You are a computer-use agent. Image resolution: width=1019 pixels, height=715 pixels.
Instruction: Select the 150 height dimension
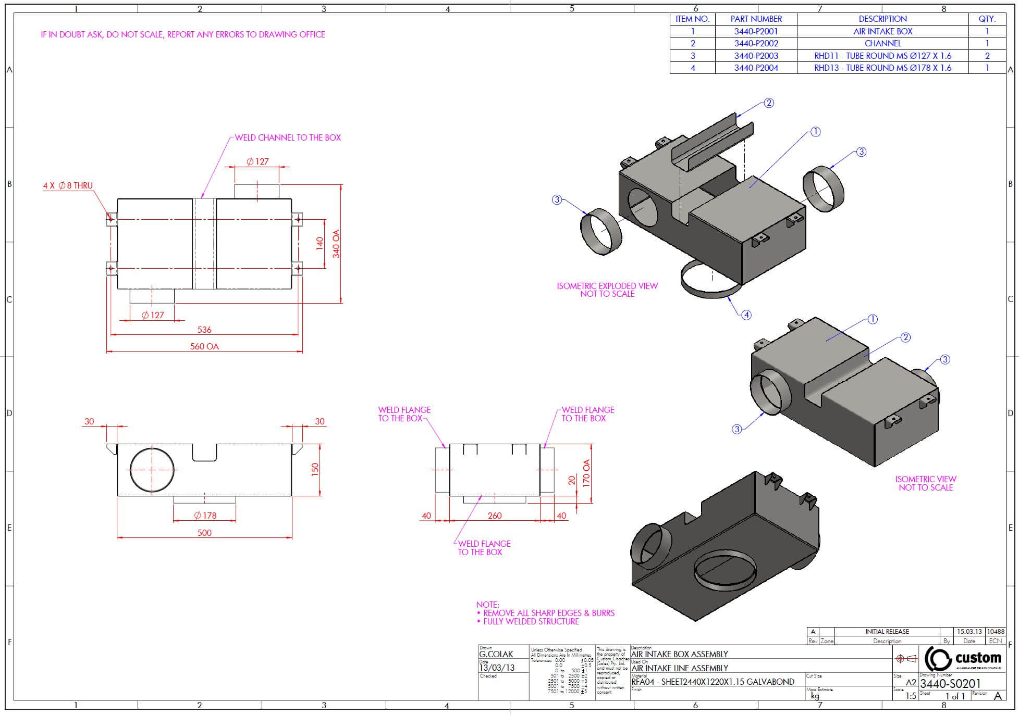coord(314,469)
